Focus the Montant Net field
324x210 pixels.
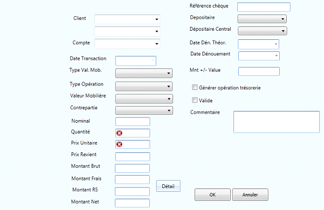132,203
